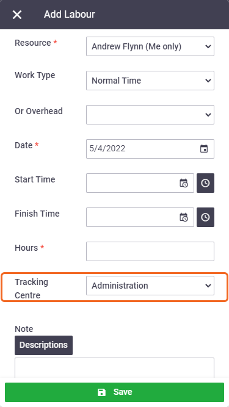The height and width of the screenshot is (407, 229).
Task: Click the Or Overhead label
Action: tap(38, 111)
